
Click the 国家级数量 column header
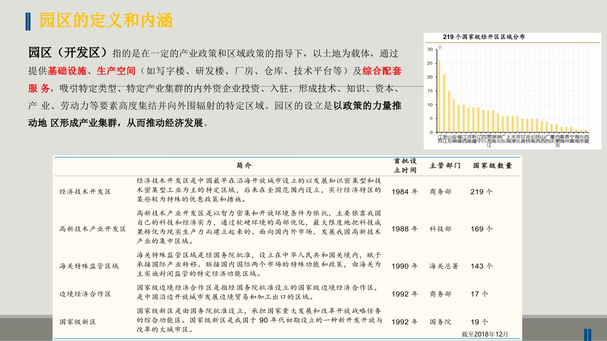(x=492, y=166)
